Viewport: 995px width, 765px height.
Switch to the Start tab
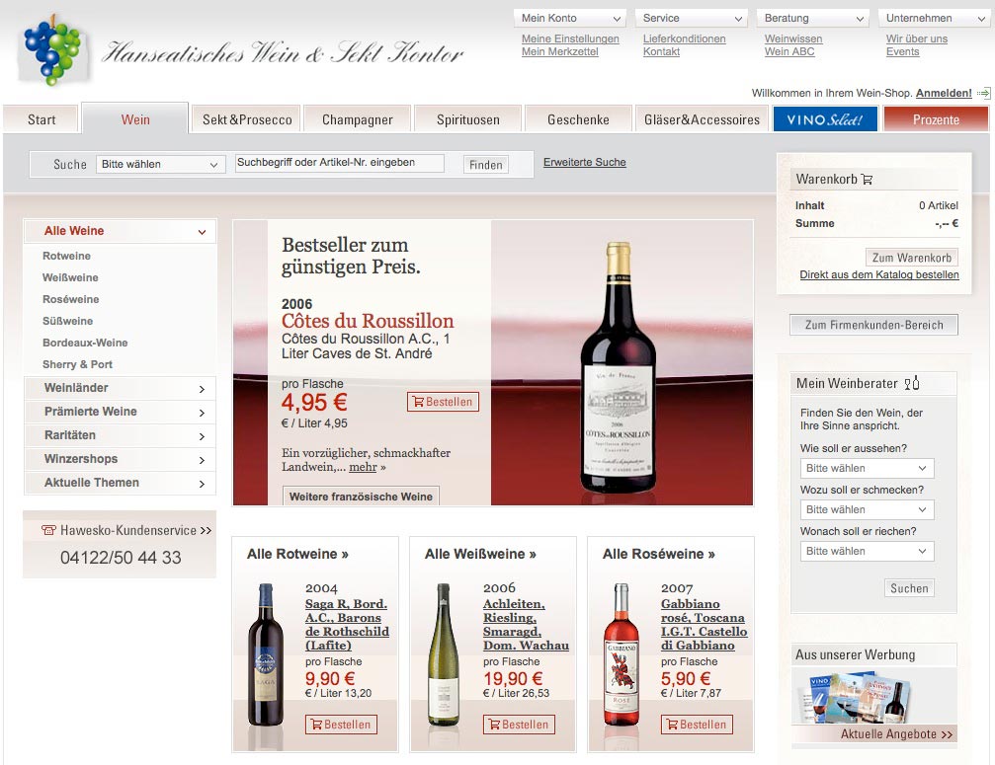(41, 119)
